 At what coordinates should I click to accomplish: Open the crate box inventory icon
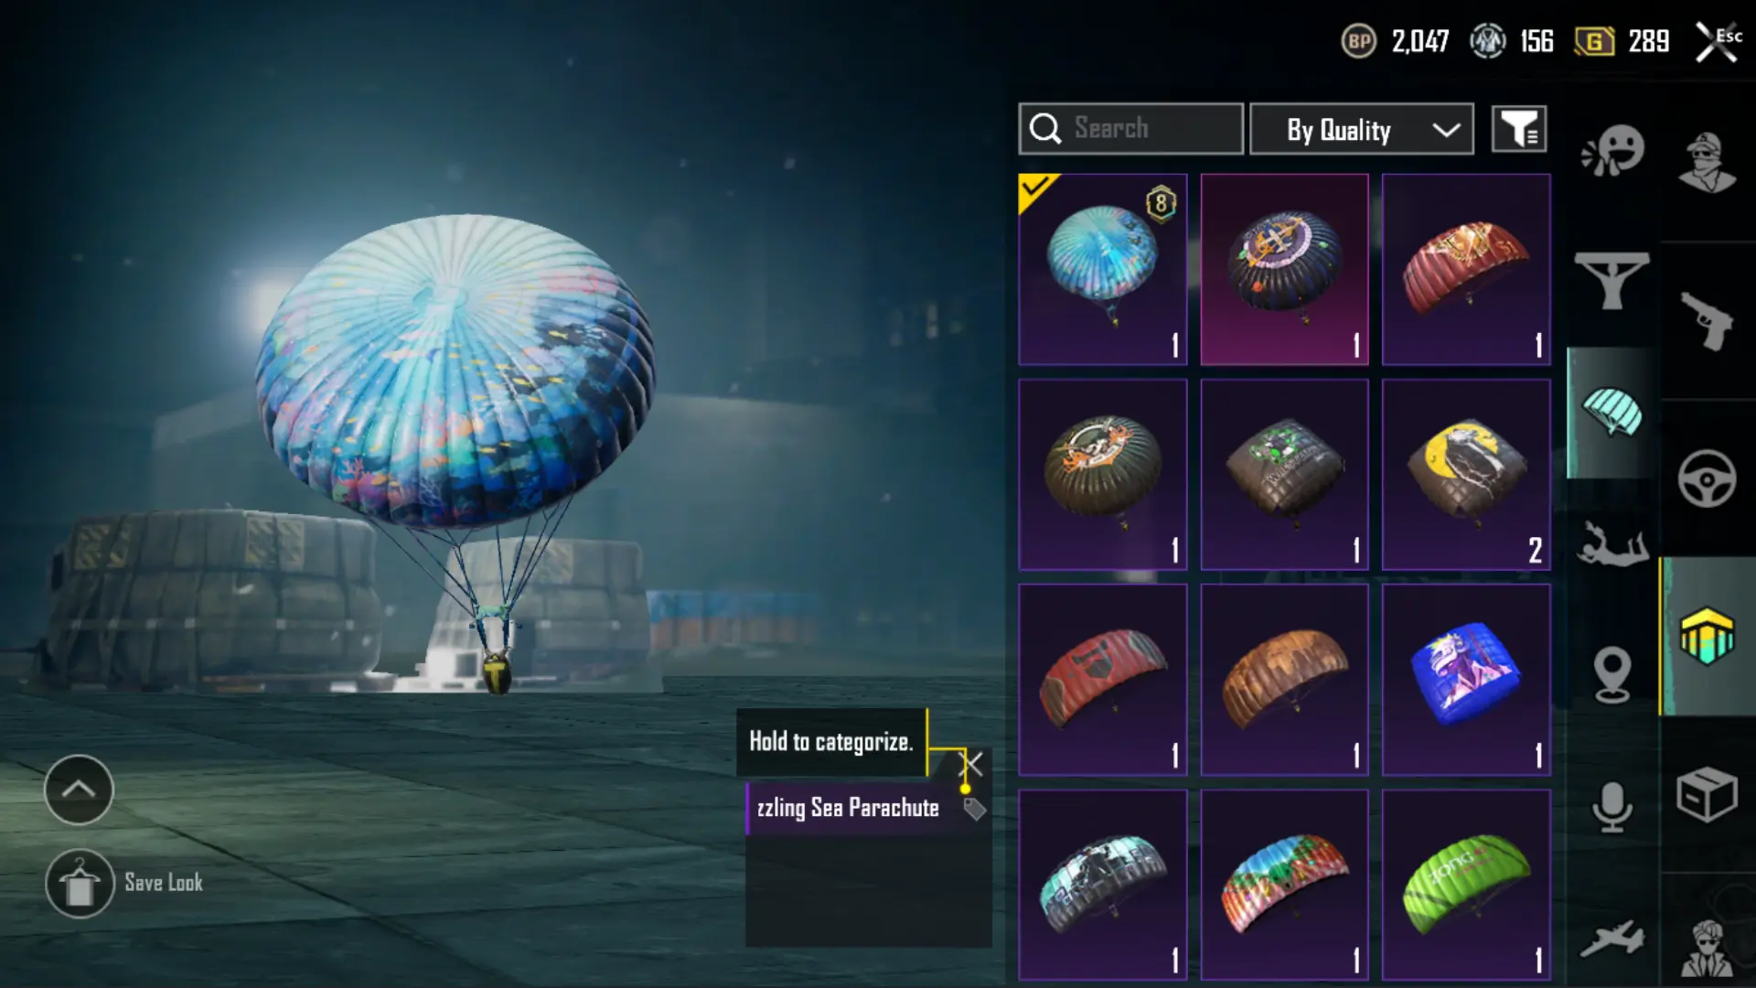click(x=1707, y=794)
